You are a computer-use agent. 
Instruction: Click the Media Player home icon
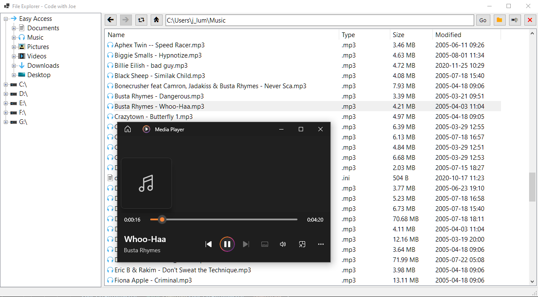128,129
